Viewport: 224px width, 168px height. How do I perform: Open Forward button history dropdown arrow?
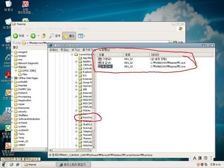(x=38, y=36)
